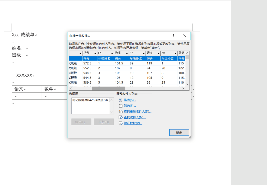Click the horizontal scrollbar thumb in the recipient list
This screenshot has width=267, height=185.
(x=108, y=88)
